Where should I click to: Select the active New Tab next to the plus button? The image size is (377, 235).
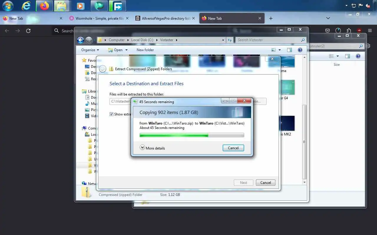click(232, 18)
